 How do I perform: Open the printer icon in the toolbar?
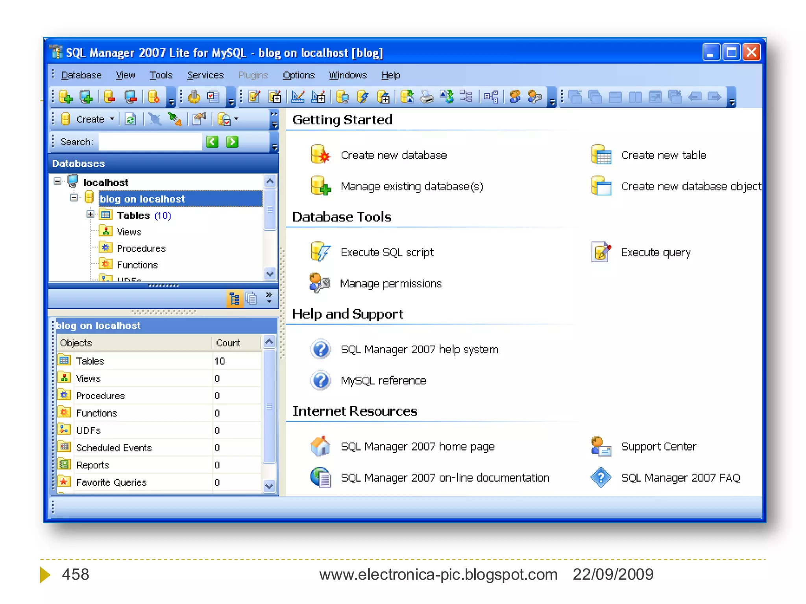(427, 97)
